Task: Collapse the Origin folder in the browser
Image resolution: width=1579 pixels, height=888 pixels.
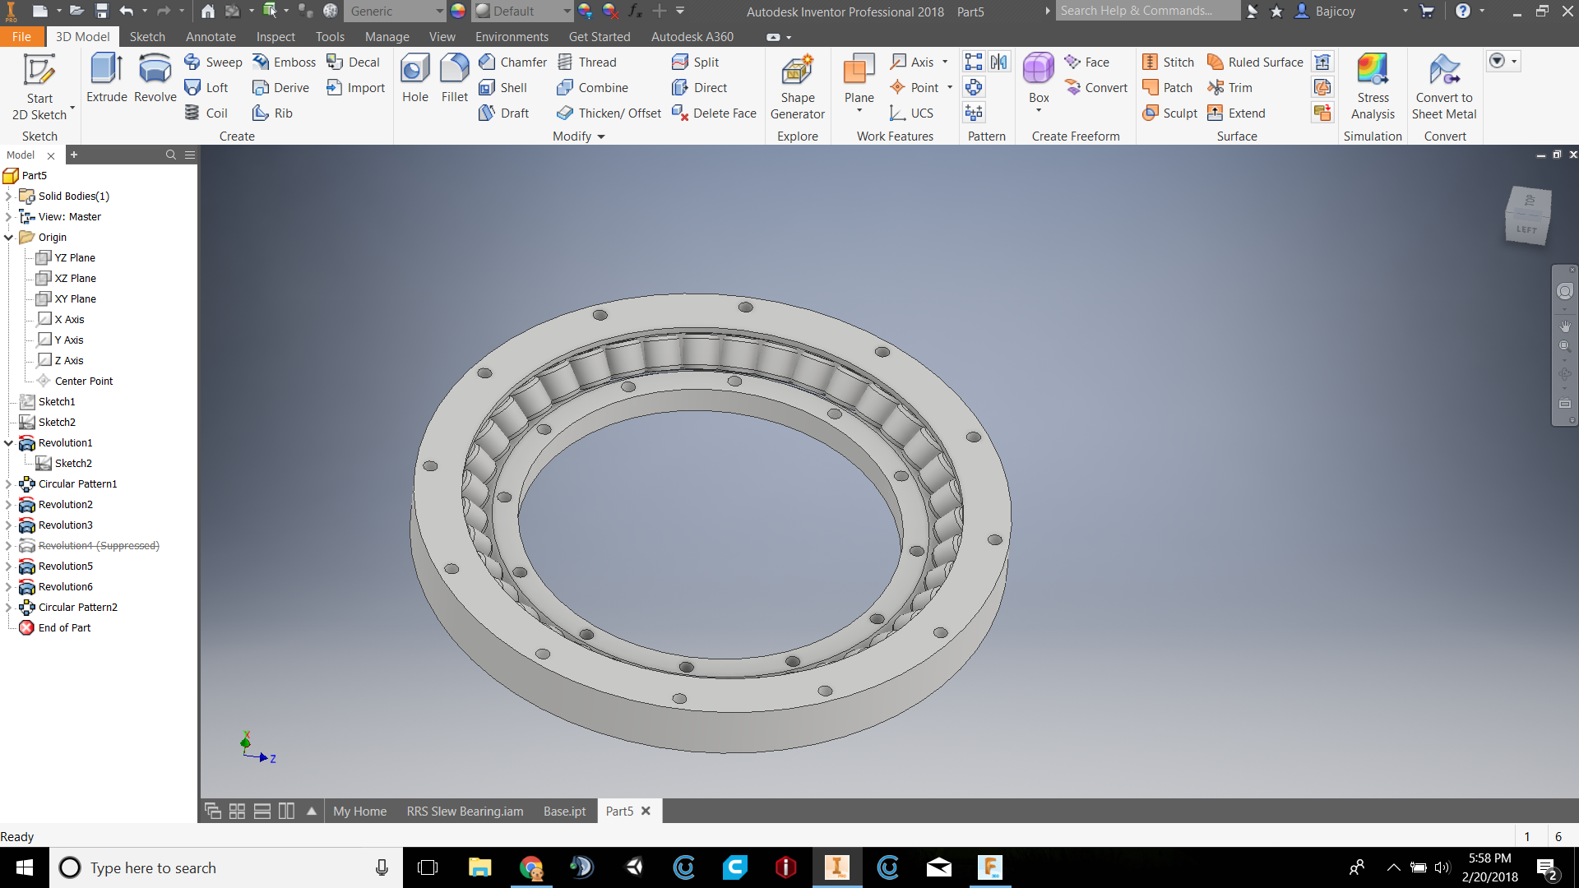Action: (8, 237)
